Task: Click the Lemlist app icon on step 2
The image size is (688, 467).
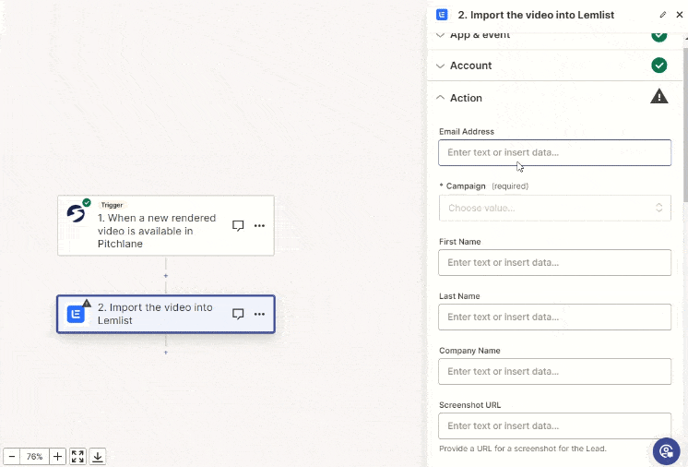Action: coord(76,315)
